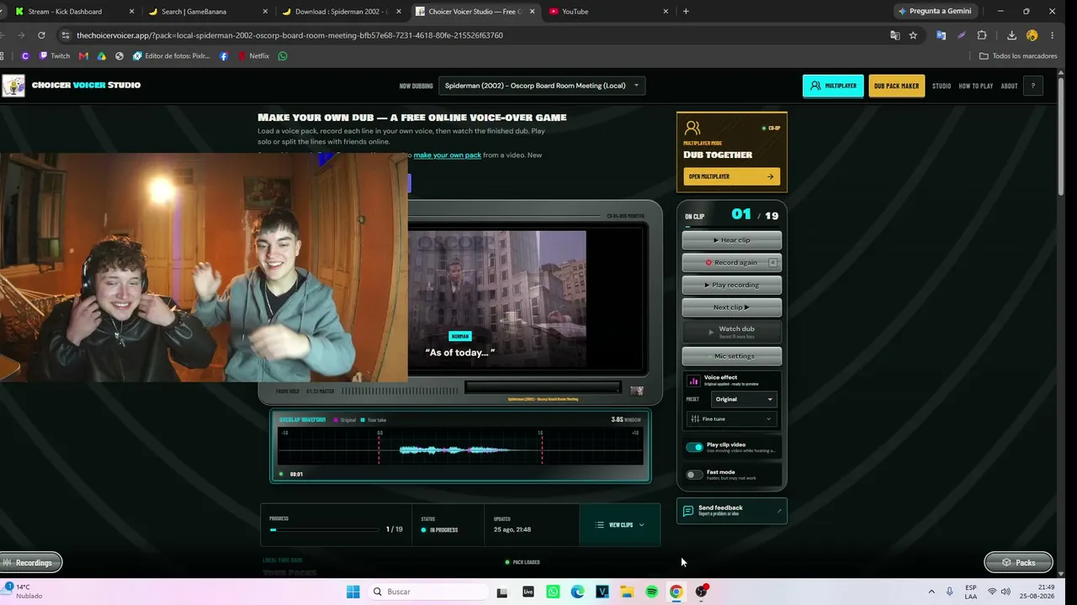Viewport: 1077px width, 605px height.
Task: Open a new Chrome tab
Action: click(x=686, y=12)
